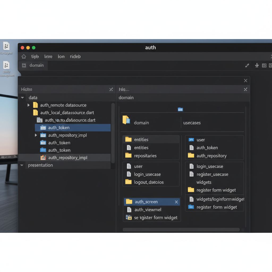Collapse the presentation section

22,165
